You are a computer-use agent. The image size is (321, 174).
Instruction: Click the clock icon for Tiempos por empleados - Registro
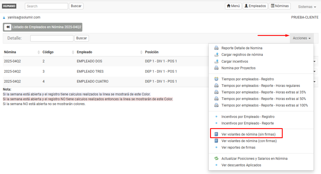(x=216, y=79)
